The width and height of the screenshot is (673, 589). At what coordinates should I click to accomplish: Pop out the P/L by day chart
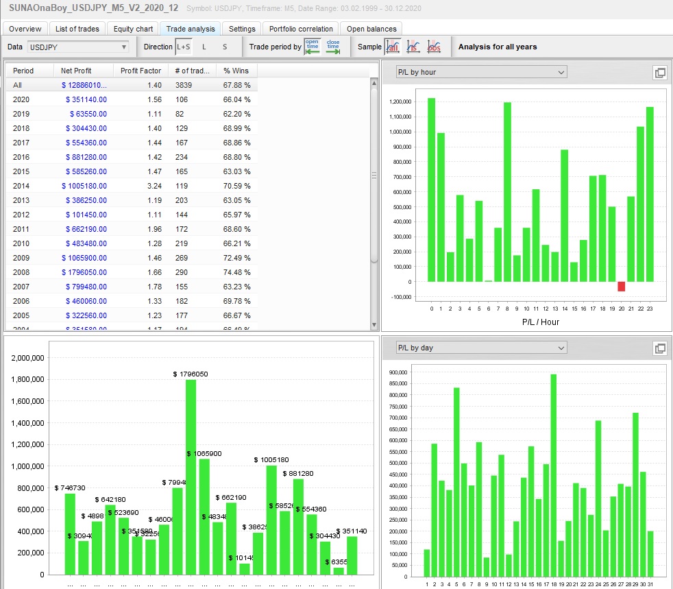(660, 348)
